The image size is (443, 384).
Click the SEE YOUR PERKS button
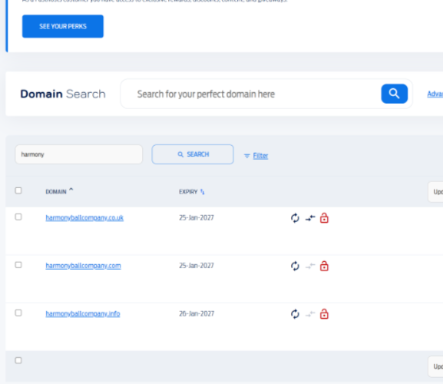[63, 26]
